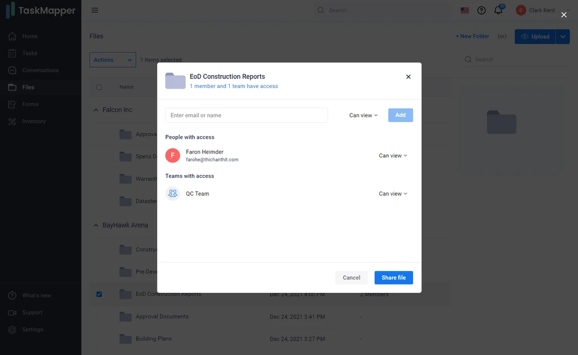
Task: Click the preview pane folder thumbnail
Action: [501, 122]
